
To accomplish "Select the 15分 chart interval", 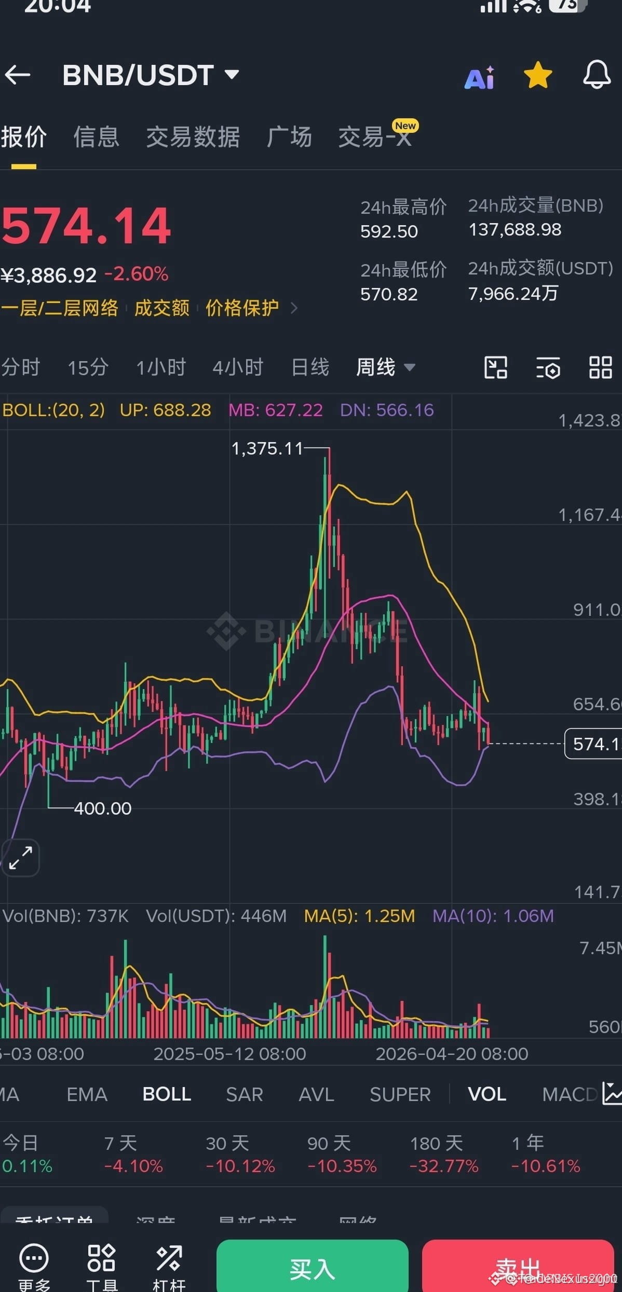I will pyautogui.click(x=88, y=367).
